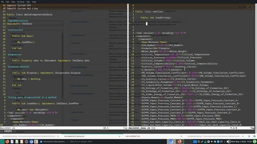This screenshot has height=144, width=257.
Task: Click the 'Me.loadXDoc()' line
Action: 26,42
